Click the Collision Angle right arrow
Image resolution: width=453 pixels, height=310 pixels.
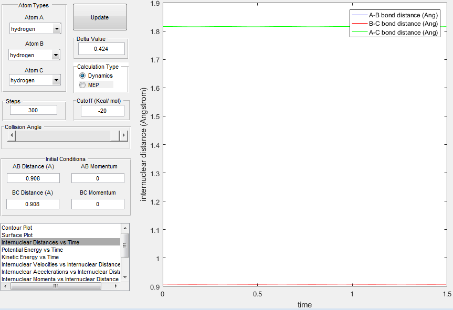click(x=124, y=135)
